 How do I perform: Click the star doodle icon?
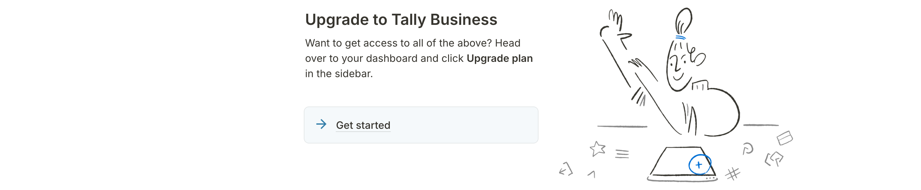pyautogui.click(x=597, y=149)
